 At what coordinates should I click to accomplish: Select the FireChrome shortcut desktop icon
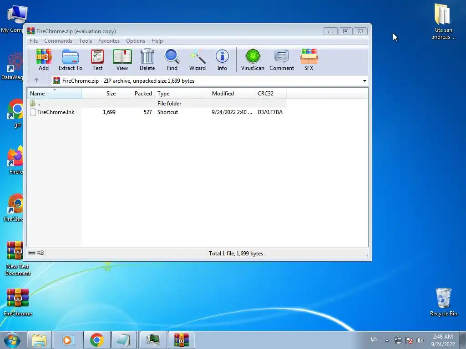(x=14, y=207)
